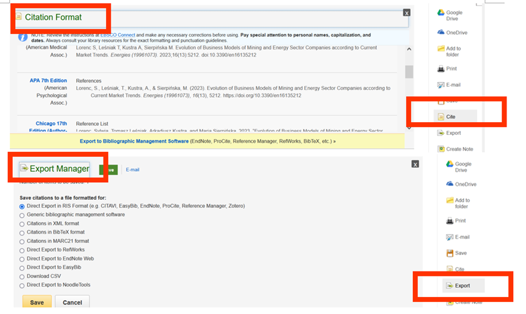Click the highlighted Export tool beside Export Manager
This screenshot has height=314, width=526.
pos(463,285)
